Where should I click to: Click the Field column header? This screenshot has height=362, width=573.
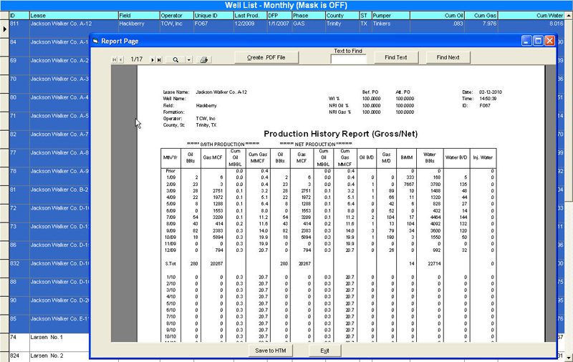tap(139, 15)
